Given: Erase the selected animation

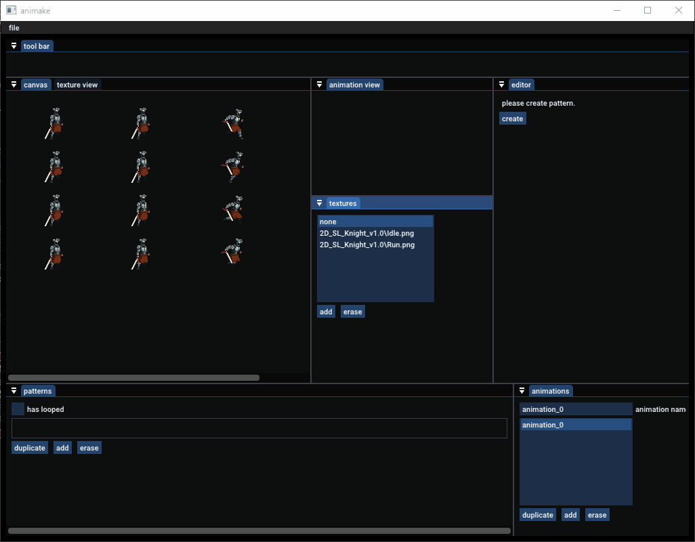Looking at the screenshot, I should click(x=597, y=515).
